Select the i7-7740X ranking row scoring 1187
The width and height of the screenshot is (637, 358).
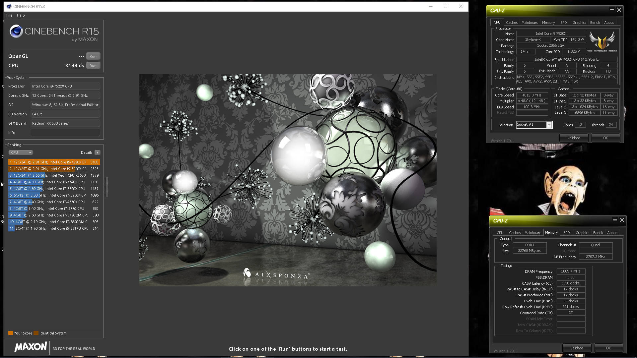pos(54,189)
